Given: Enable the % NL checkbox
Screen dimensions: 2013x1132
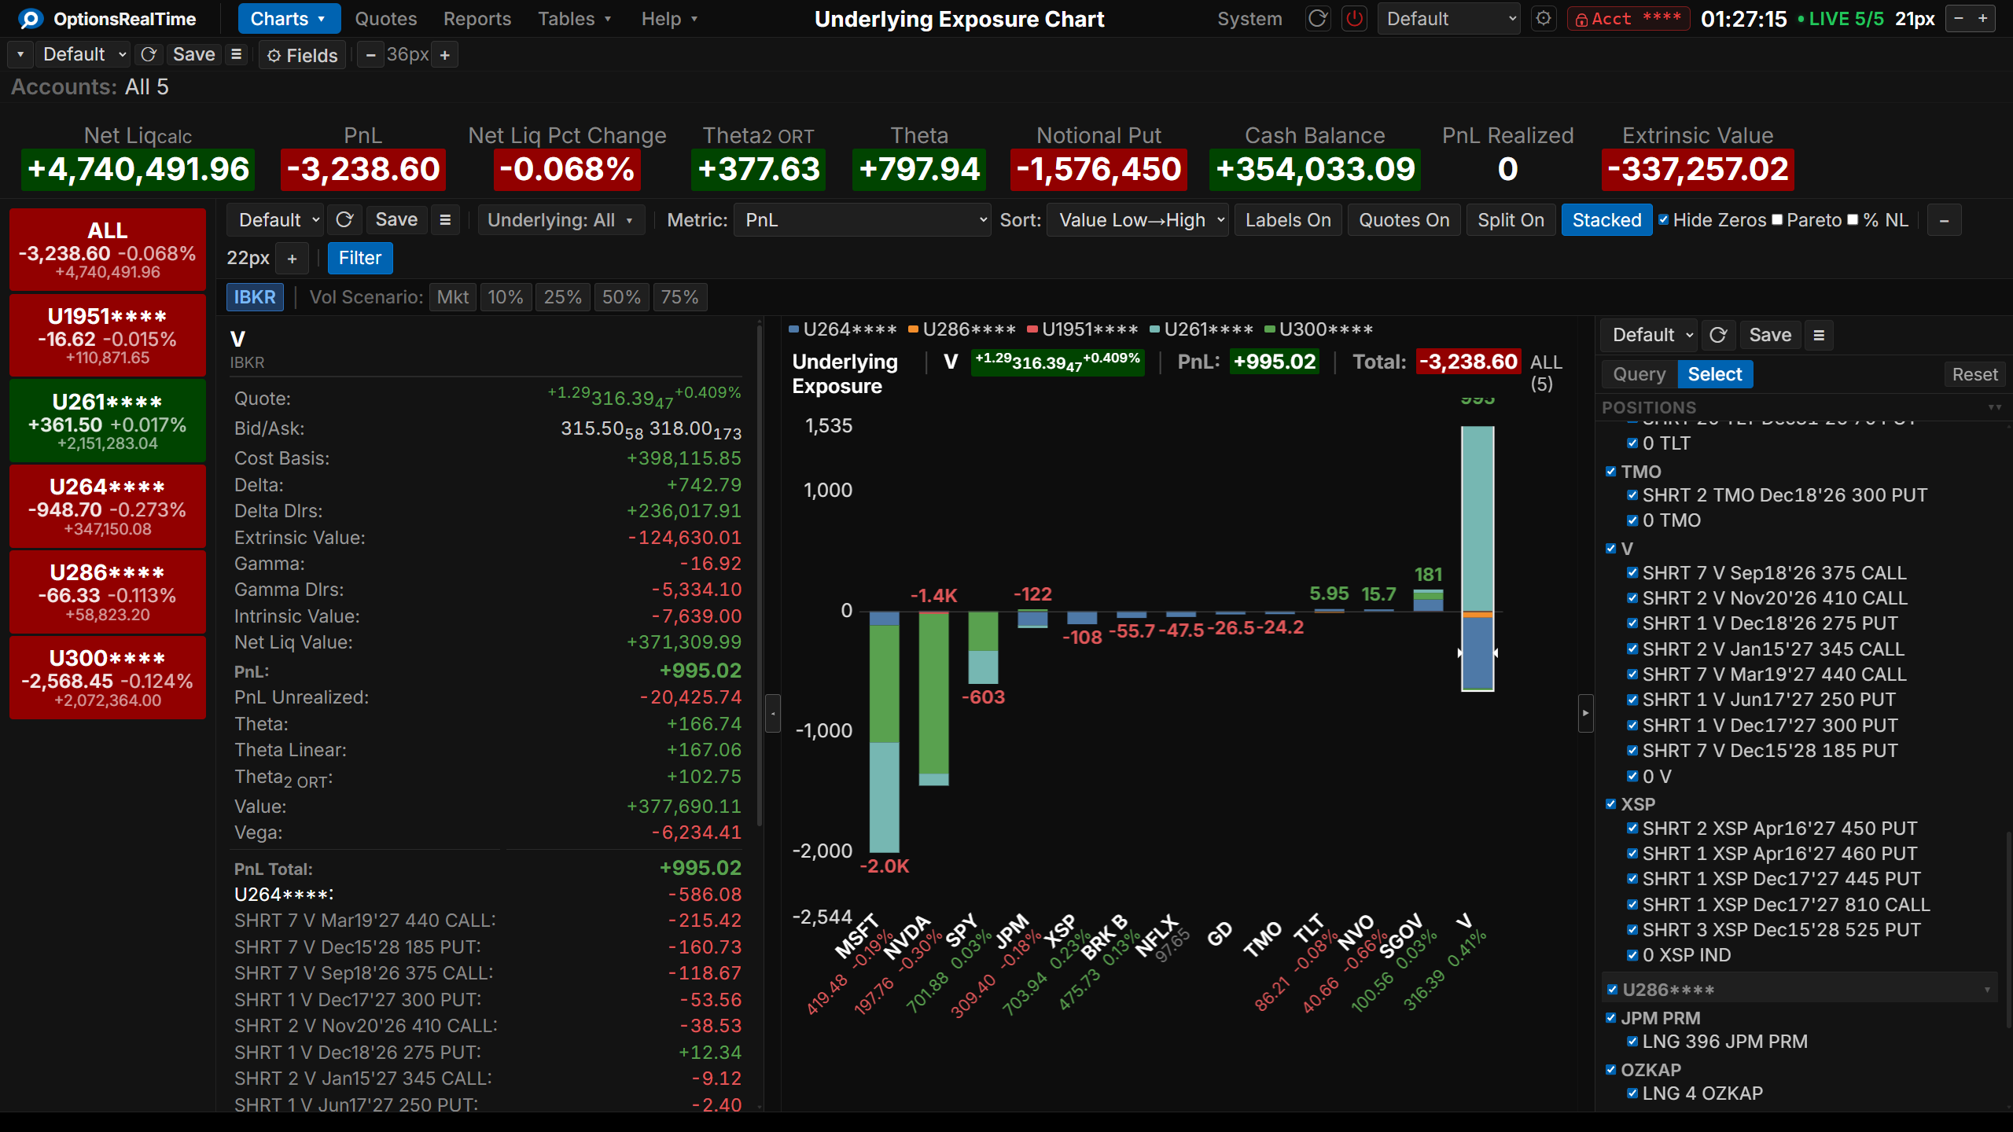Looking at the screenshot, I should tap(1853, 220).
